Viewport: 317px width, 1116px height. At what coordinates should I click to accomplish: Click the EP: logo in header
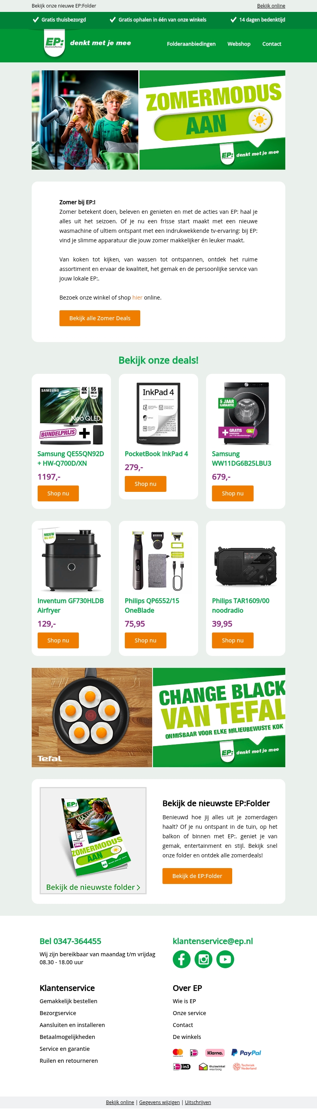(x=54, y=43)
